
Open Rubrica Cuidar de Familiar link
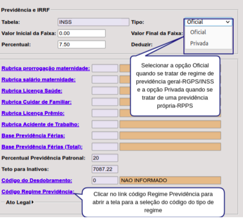click(x=36, y=102)
